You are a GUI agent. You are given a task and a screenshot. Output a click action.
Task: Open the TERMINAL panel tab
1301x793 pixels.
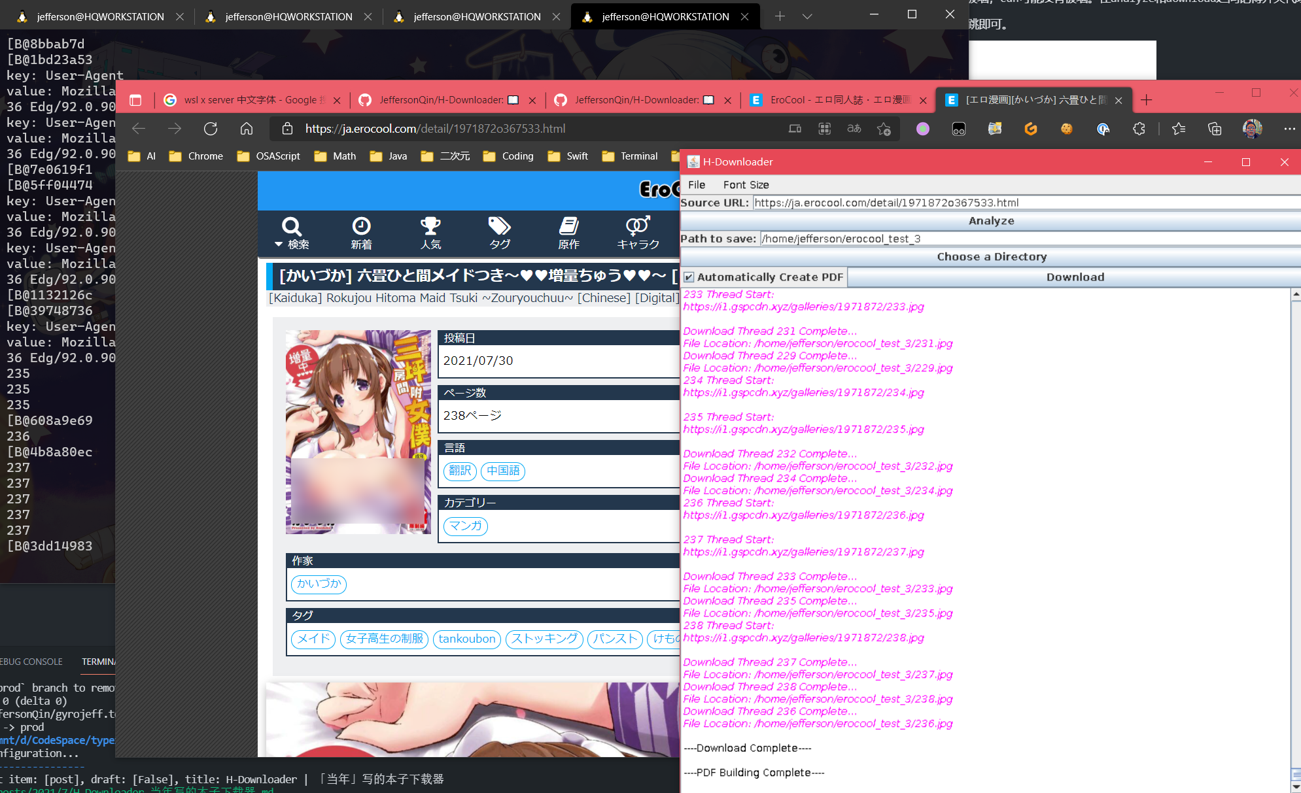(98, 662)
